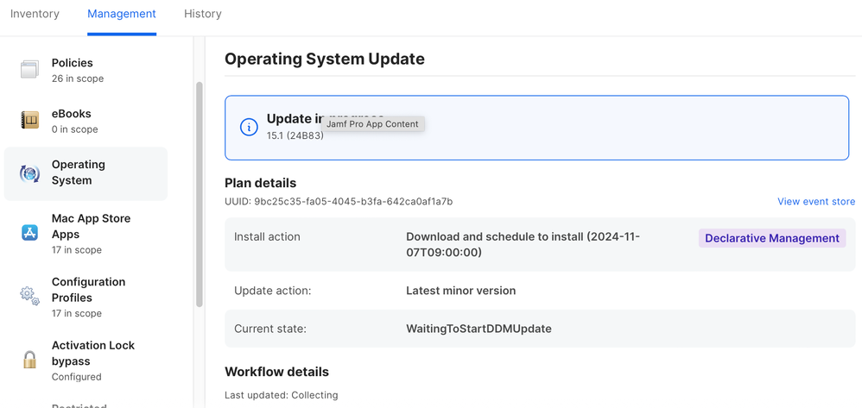Open Mac App Store Apps section
The image size is (862, 408).
pos(86,234)
